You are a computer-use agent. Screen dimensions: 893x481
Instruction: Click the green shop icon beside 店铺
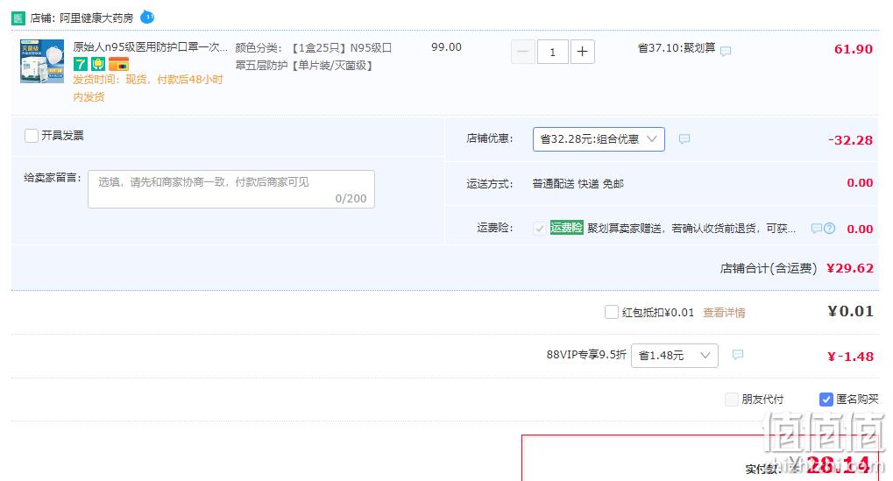pyautogui.click(x=18, y=18)
